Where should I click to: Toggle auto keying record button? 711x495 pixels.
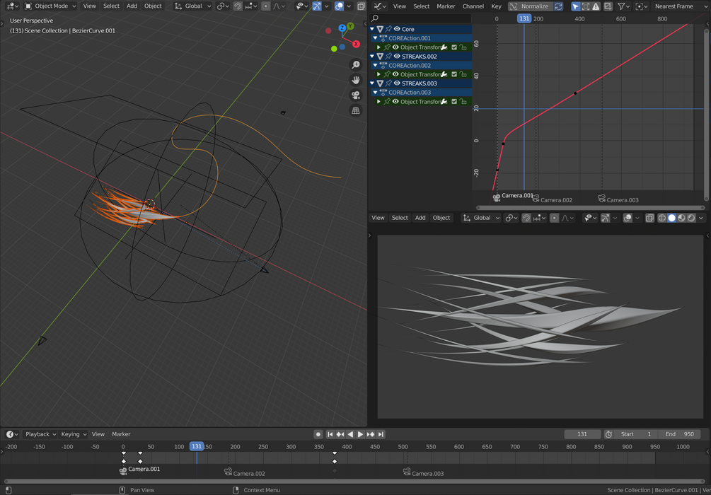[318, 434]
